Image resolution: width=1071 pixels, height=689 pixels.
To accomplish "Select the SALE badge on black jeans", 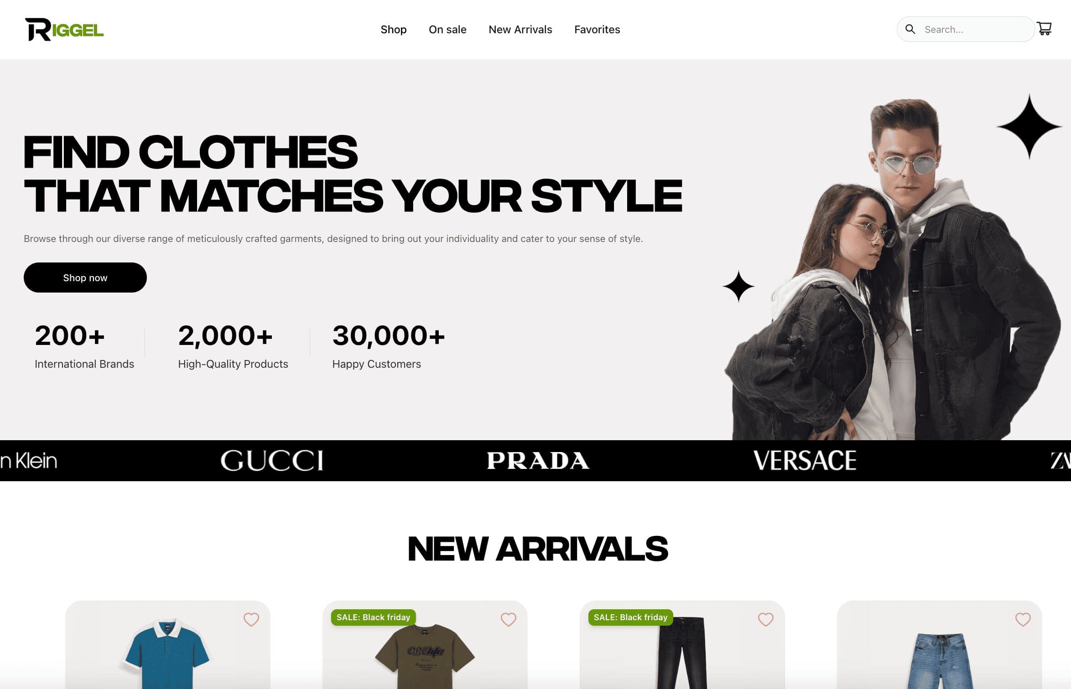I will [x=630, y=617].
